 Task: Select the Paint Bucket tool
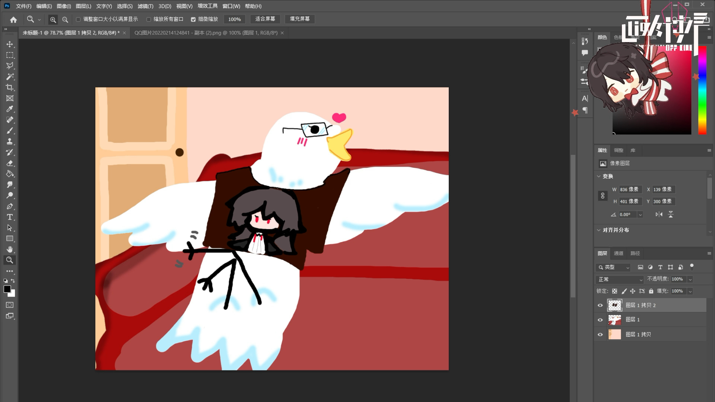(10, 174)
